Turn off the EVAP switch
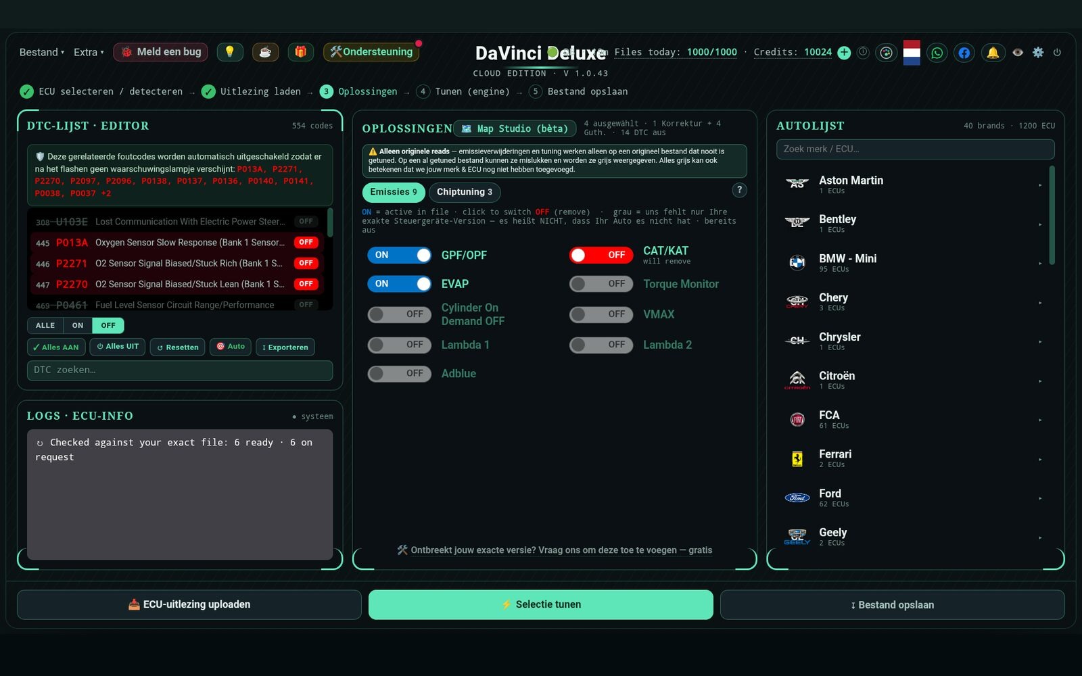Viewport: 1082px width, 676px height. (x=400, y=284)
